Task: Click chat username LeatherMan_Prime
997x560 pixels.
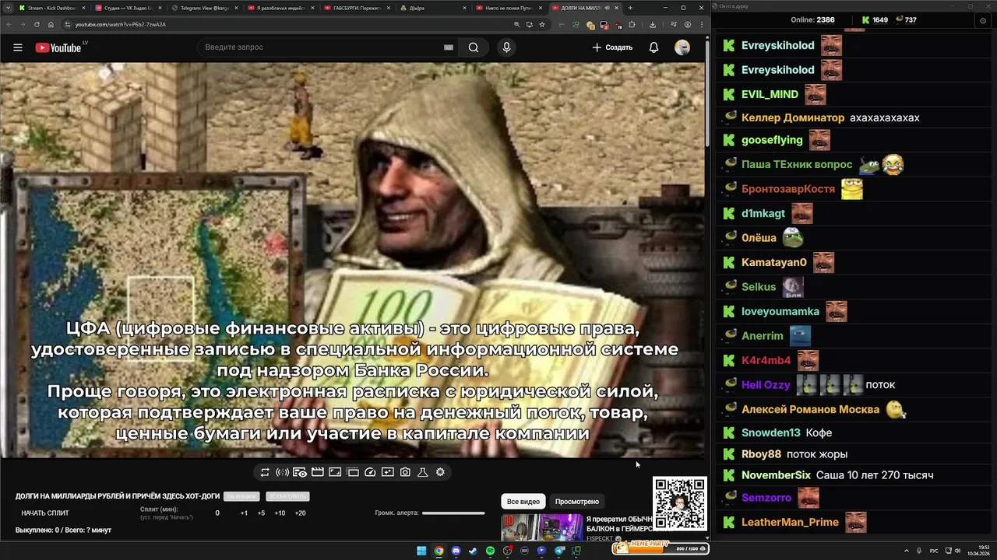Action: tap(790, 523)
